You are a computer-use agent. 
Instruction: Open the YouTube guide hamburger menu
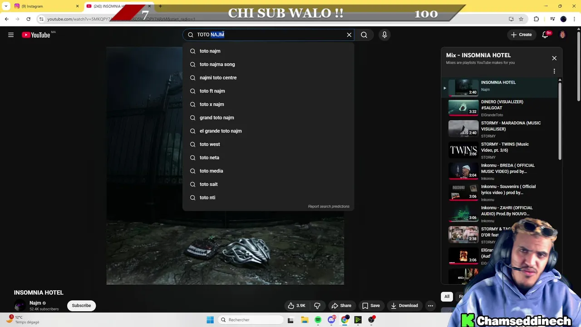pos(11,35)
